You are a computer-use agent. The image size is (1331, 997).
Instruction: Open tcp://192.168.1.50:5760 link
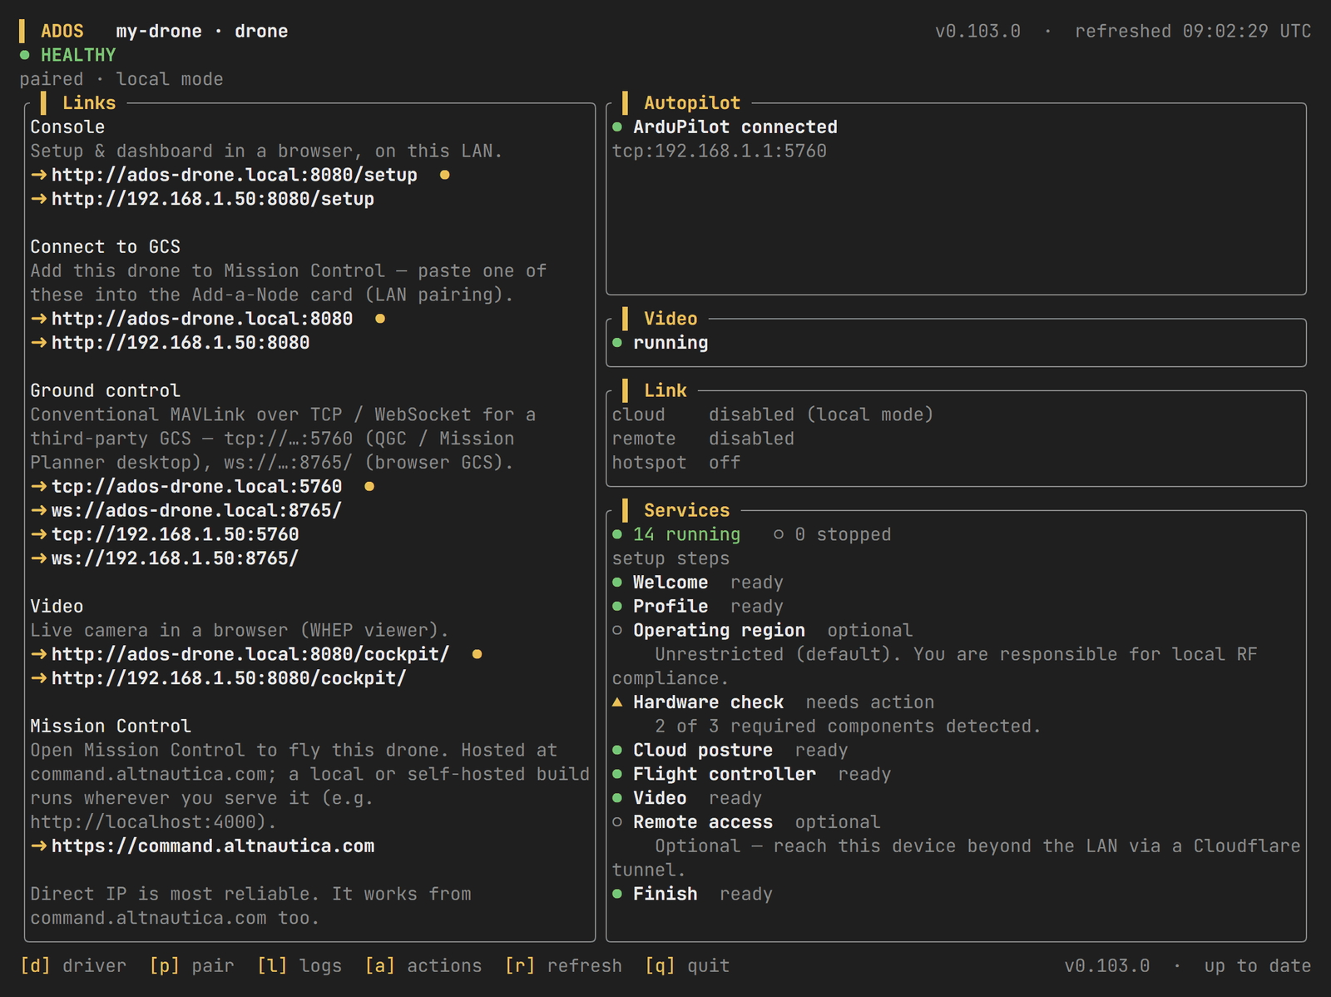click(176, 534)
